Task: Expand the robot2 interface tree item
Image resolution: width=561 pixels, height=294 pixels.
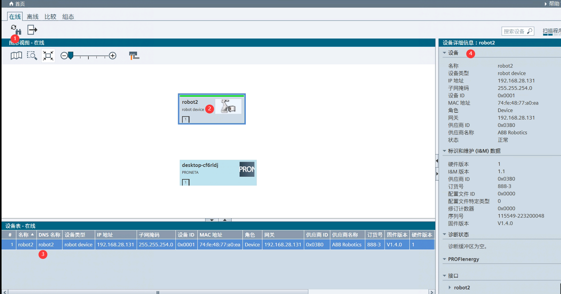Action: tap(450, 288)
